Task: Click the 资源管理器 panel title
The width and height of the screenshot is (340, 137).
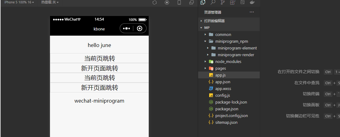Action: [x=213, y=12]
